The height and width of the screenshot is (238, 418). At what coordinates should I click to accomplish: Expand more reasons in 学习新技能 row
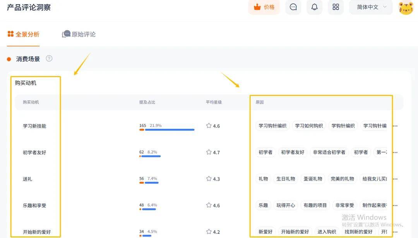tap(395, 126)
